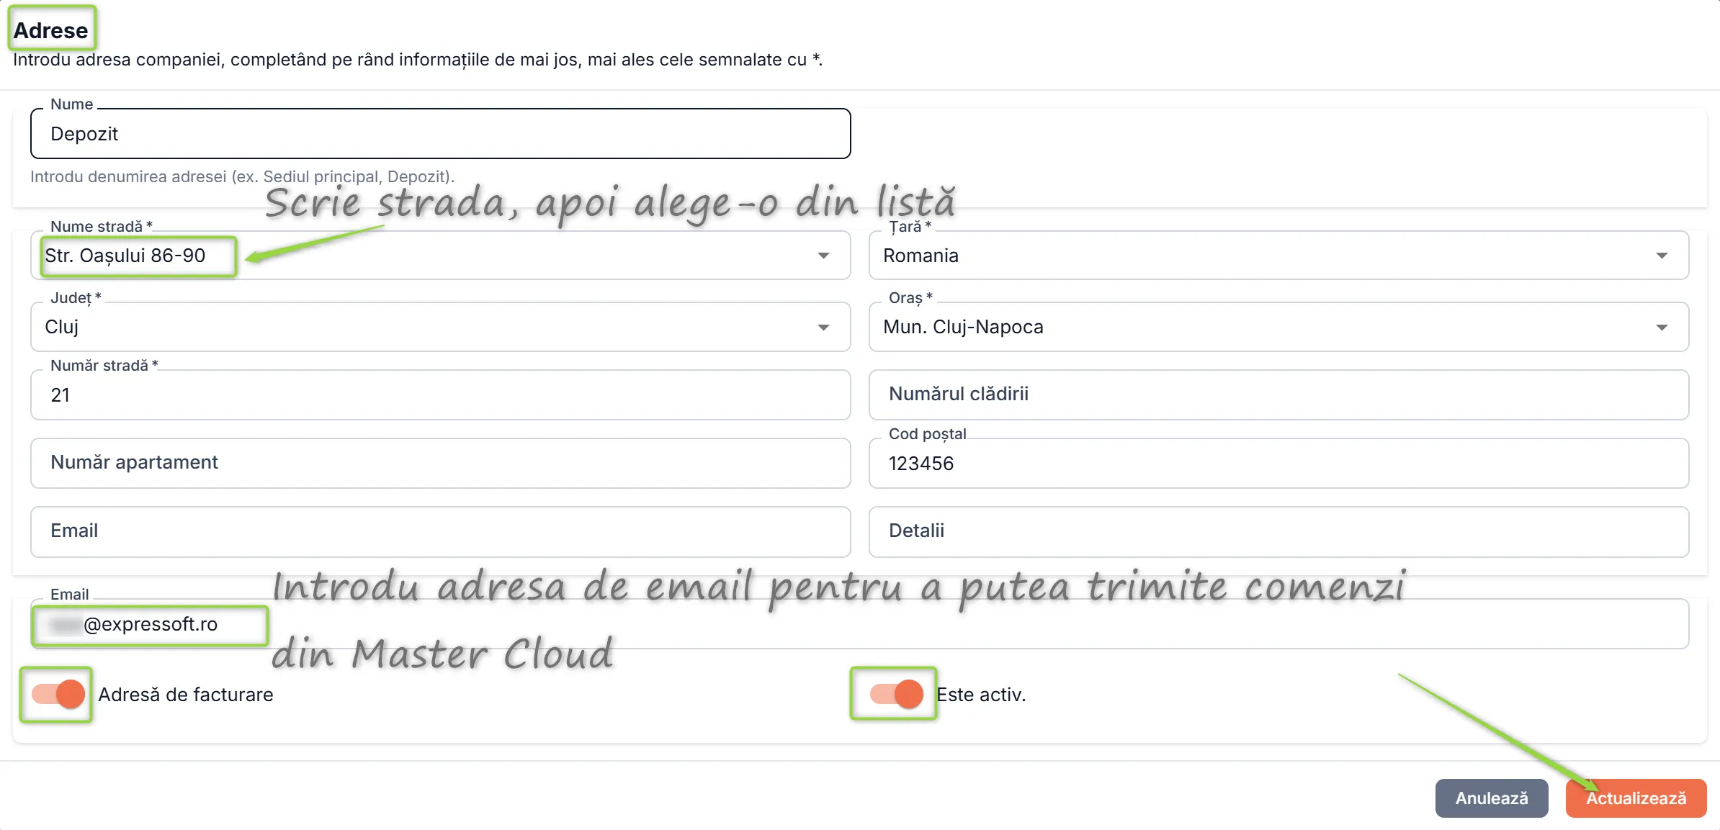This screenshot has width=1720, height=830.
Task: Edit the Nume field containing Depozit
Action: (x=441, y=134)
